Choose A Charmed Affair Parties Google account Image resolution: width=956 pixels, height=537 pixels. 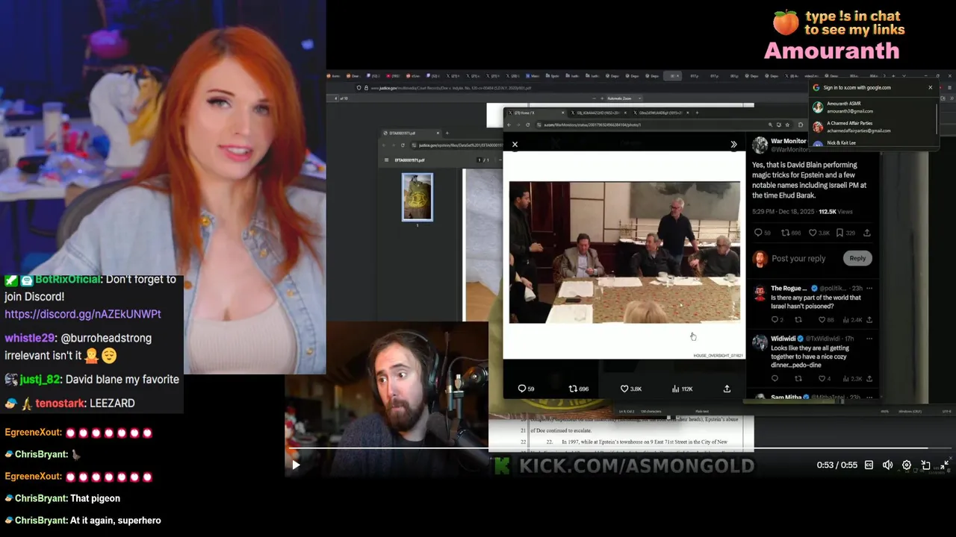coord(870,127)
